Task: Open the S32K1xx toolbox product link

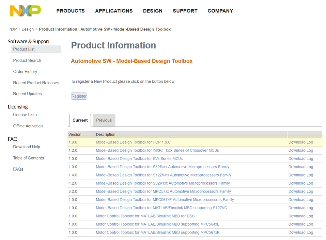Action: pyautogui.click(x=163, y=183)
